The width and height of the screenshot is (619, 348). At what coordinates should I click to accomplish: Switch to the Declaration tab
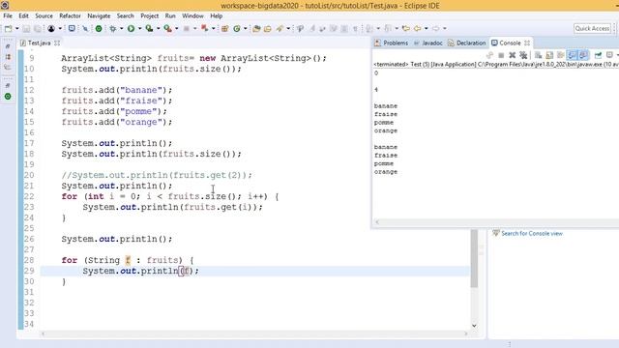[x=467, y=43]
